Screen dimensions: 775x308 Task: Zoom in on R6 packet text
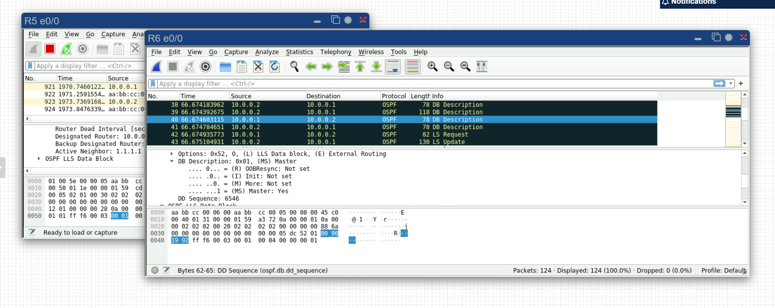coord(433,67)
